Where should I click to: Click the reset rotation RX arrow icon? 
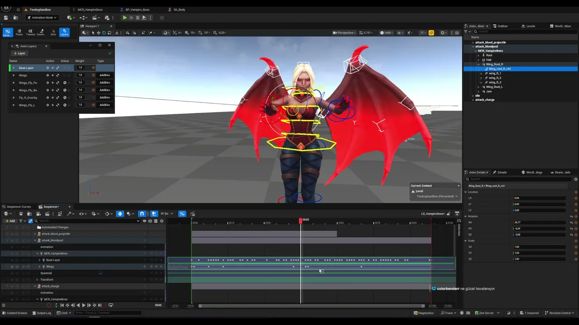pos(572,223)
